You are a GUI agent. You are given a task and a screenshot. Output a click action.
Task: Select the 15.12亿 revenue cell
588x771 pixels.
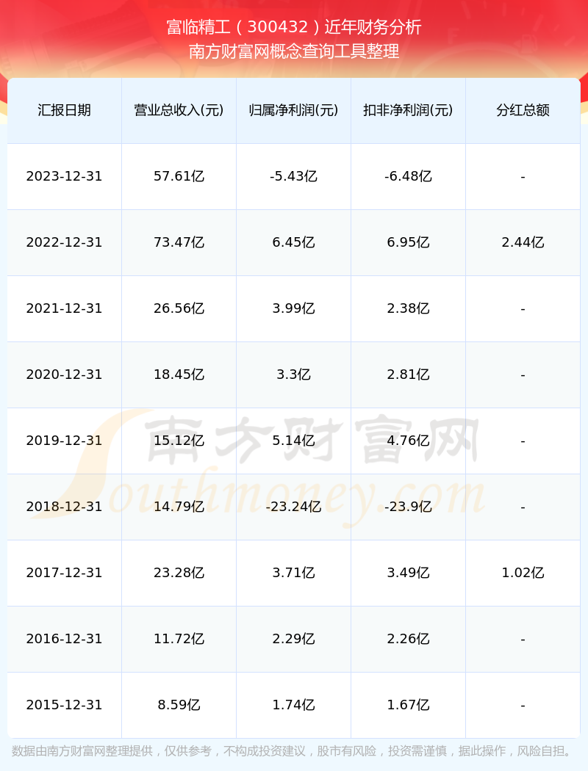(179, 441)
